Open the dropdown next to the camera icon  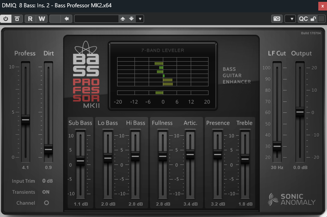click(290, 19)
